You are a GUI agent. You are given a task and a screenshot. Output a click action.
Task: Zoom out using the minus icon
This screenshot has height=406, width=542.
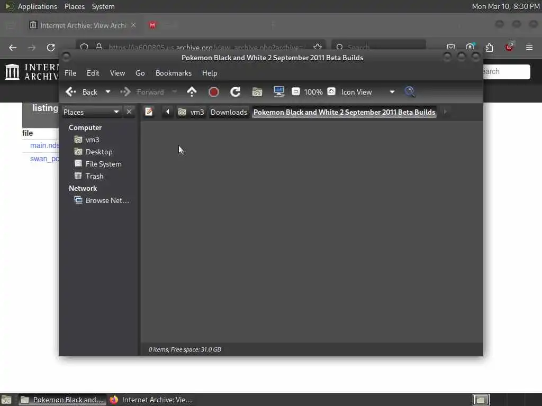pos(295,91)
